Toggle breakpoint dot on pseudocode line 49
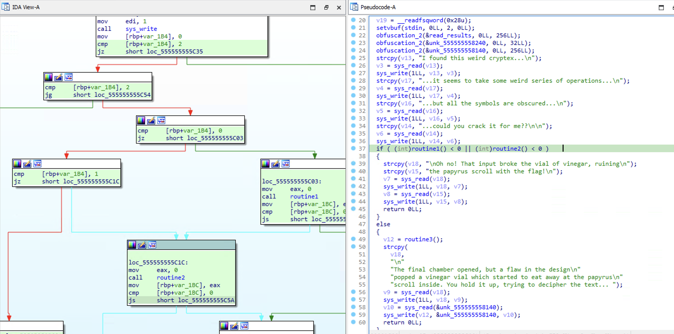The image size is (674, 334). coord(353,239)
